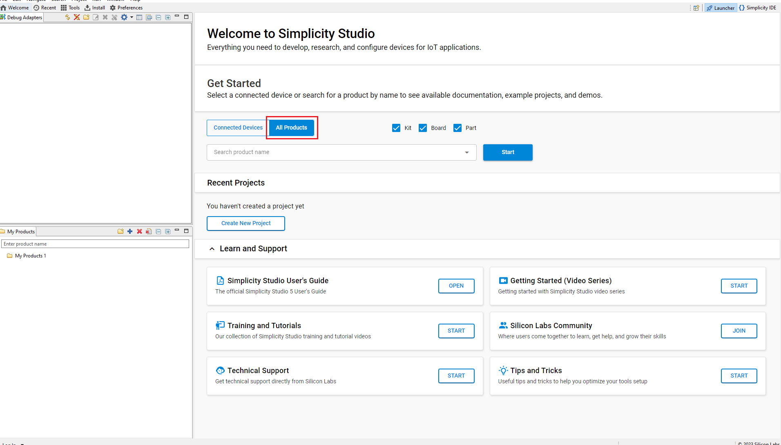The height and width of the screenshot is (445, 781).
Task: Click red X delete icon in My Products
Action: click(x=139, y=231)
